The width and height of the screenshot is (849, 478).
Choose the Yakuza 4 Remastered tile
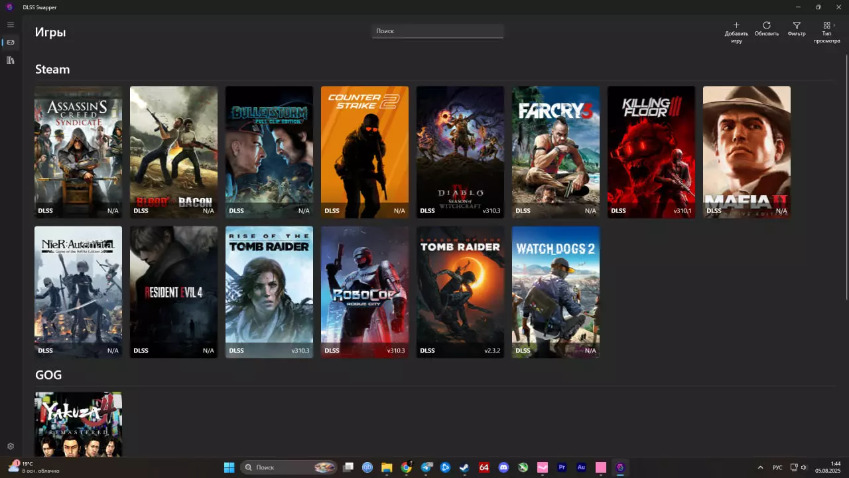point(78,424)
